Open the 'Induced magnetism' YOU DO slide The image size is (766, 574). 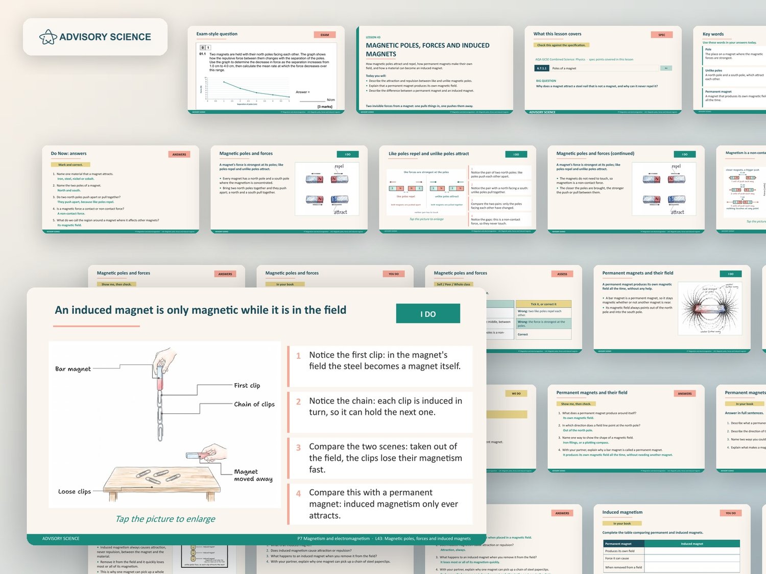672,539
